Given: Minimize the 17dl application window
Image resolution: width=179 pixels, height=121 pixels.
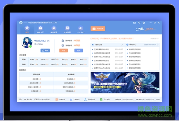Looking at the screenshot, I should click(x=150, y=23).
